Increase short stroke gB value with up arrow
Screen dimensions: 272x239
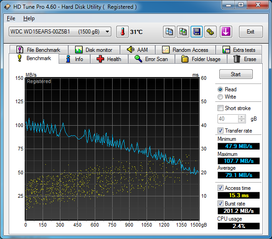[x=241, y=117]
